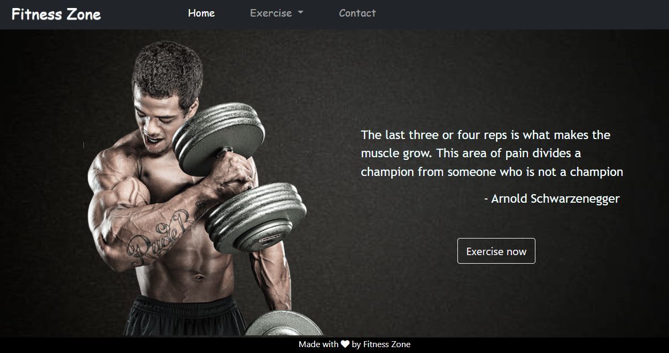Go to the Home nav item
The image size is (669, 353).
coord(201,13)
